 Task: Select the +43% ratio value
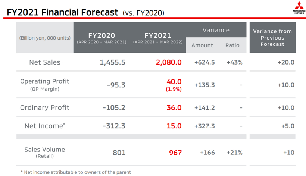(x=234, y=62)
